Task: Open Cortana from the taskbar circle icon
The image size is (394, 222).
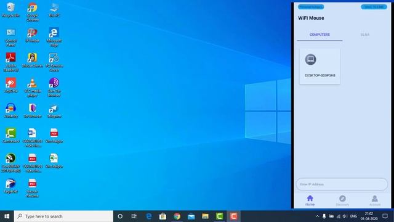Action: click(120, 216)
